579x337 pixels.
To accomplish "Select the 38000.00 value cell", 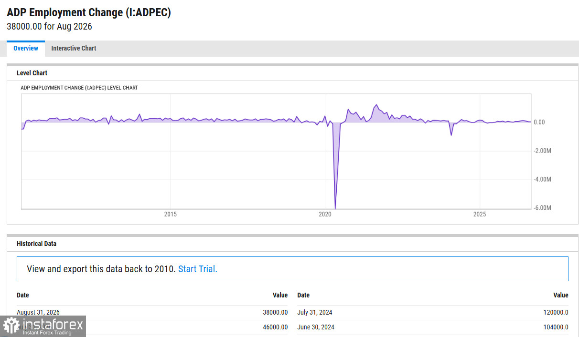I will [x=275, y=312].
